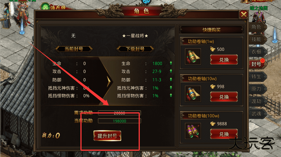The image size is (281, 157).
Task: Click 兑换 for the 9888 gold scroll
Action: point(224,134)
